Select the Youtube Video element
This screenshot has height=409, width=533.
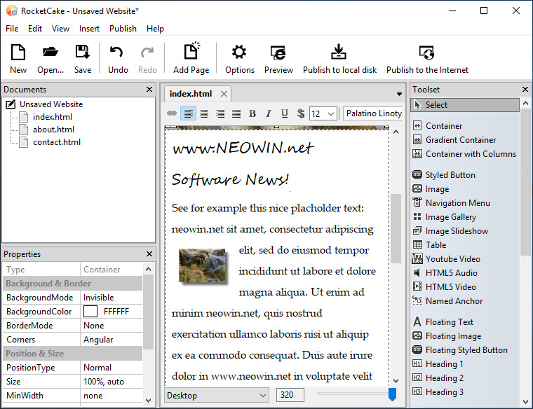(x=452, y=259)
